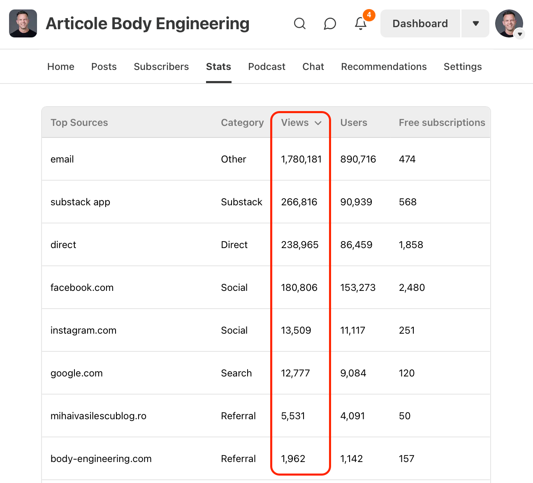Click the 251 free subscriptions value
This screenshot has width=533, height=483.
pyautogui.click(x=407, y=330)
